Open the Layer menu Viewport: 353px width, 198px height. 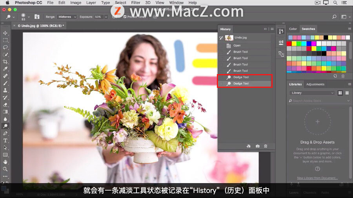click(x=91, y=3)
